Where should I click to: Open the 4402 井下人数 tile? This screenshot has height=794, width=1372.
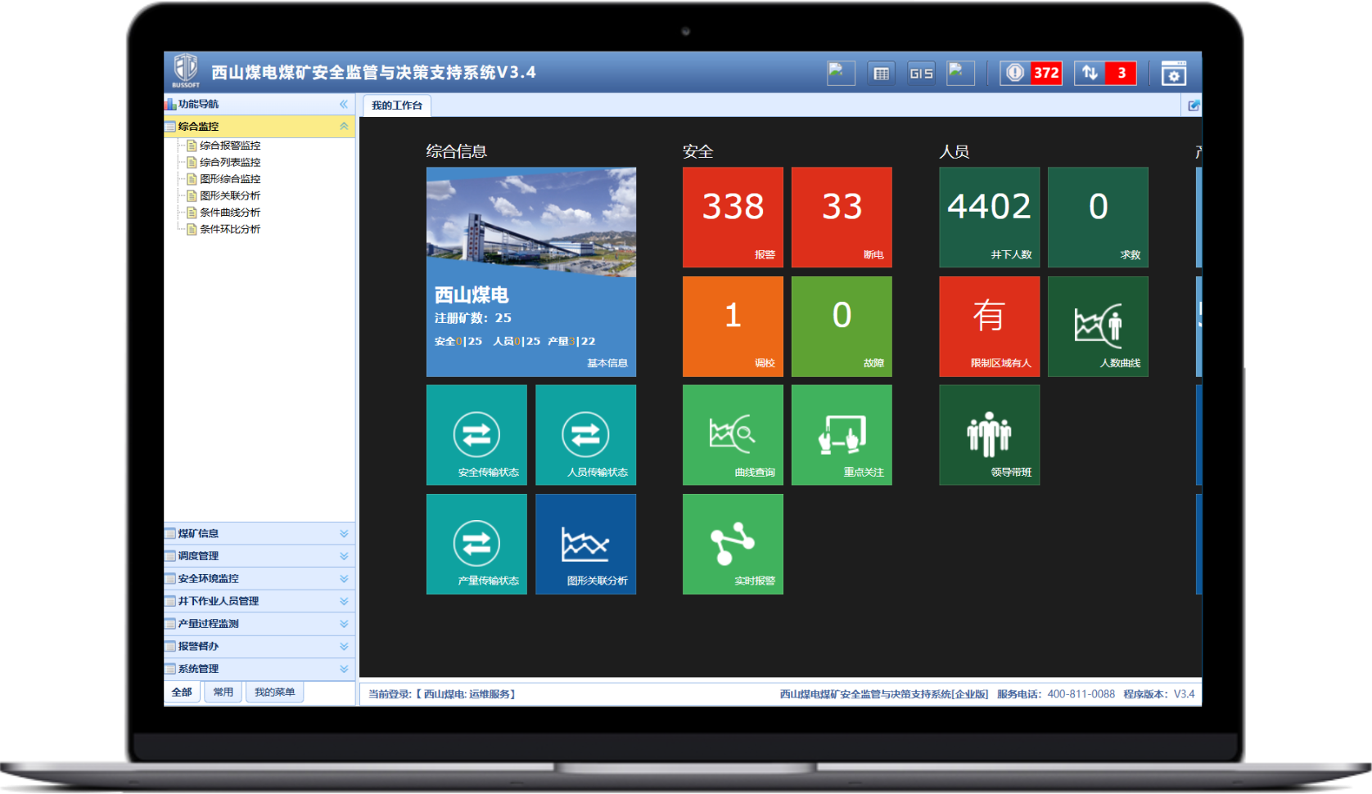pos(989,218)
